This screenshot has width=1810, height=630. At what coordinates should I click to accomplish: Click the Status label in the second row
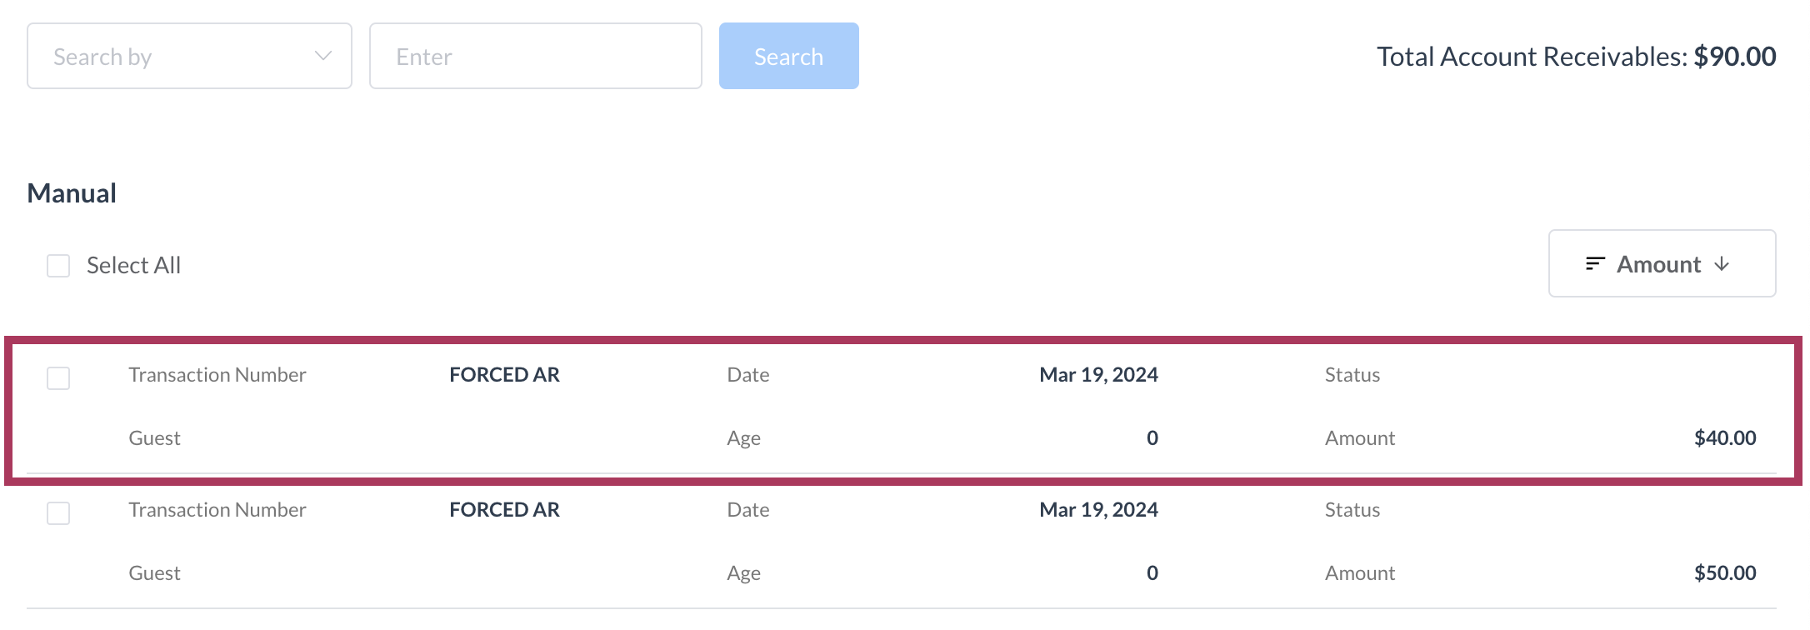(1352, 509)
